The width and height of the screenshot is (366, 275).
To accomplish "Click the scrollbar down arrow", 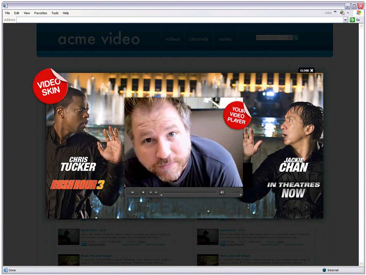I will point(361,263).
